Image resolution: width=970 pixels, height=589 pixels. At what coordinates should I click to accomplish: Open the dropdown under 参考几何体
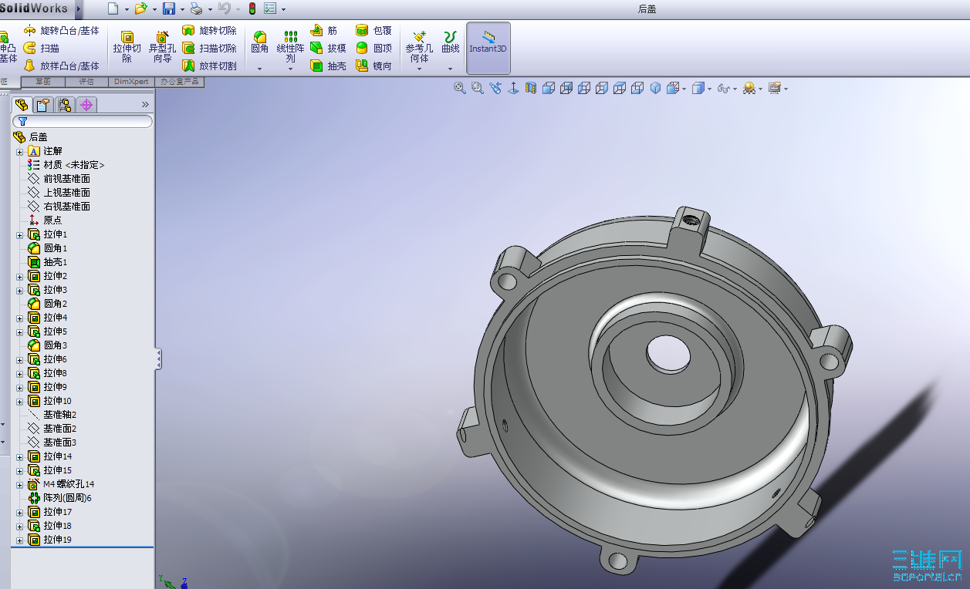coord(420,69)
